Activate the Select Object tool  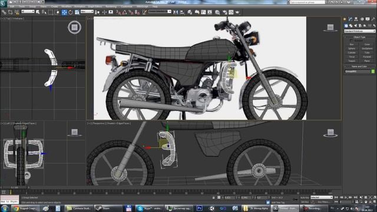[x=38, y=12]
